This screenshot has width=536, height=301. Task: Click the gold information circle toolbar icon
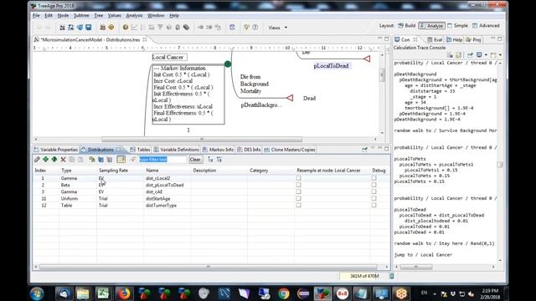(126, 28)
